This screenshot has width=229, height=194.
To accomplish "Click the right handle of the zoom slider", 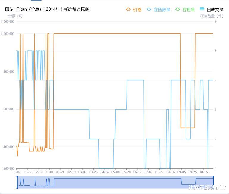I will [x=214, y=182].
